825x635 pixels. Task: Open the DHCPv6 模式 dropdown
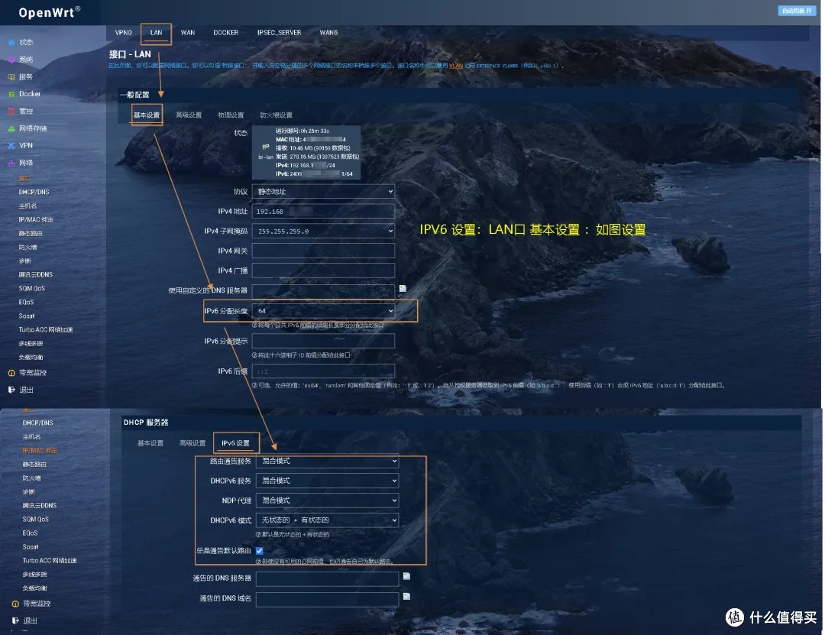(327, 520)
